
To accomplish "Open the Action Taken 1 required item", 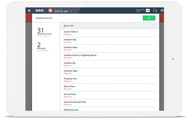I will (110, 33).
